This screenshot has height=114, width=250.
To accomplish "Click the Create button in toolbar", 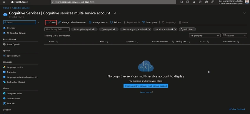I will pyautogui.click(x=51, y=22).
